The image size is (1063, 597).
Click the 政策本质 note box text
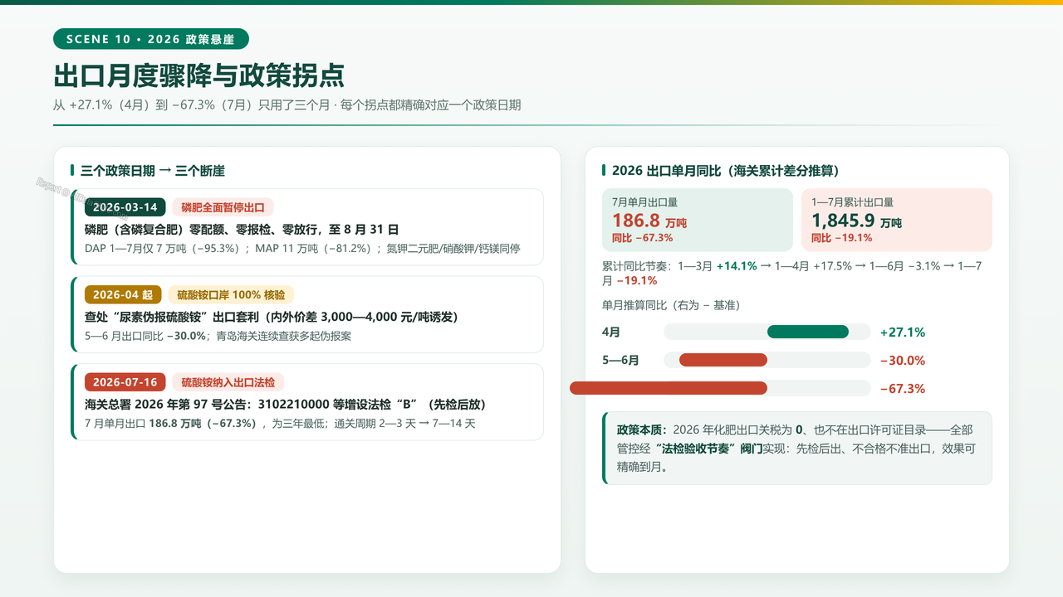[x=796, y=448]
